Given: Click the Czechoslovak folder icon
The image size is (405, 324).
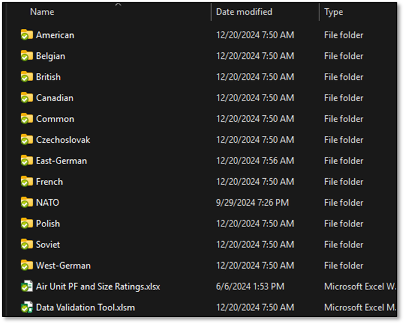Looking at the screenshot, I should (x=27, y=140).
